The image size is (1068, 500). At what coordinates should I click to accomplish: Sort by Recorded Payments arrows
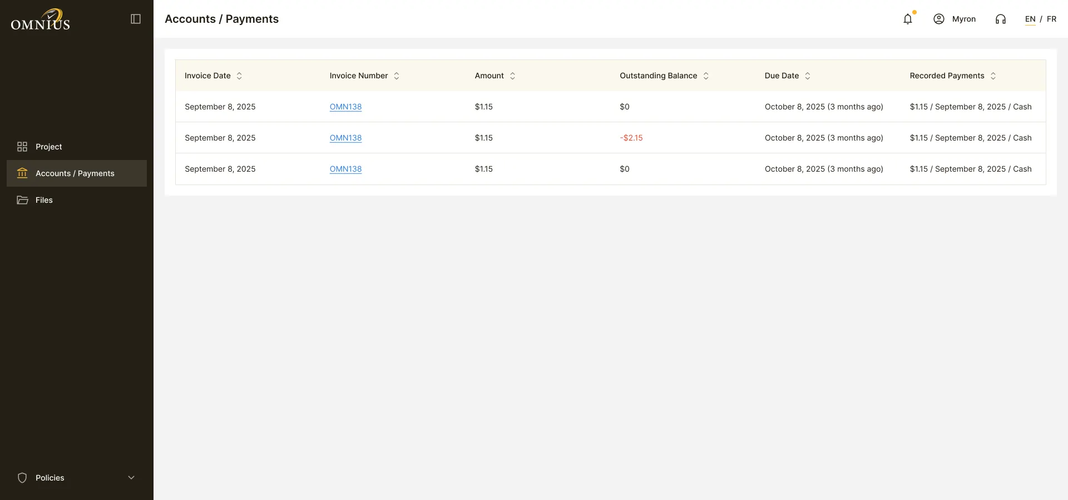pos(993,76)
